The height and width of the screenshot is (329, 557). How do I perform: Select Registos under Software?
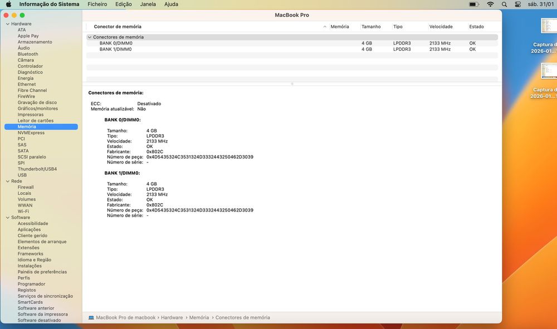[x=27, y=290]
